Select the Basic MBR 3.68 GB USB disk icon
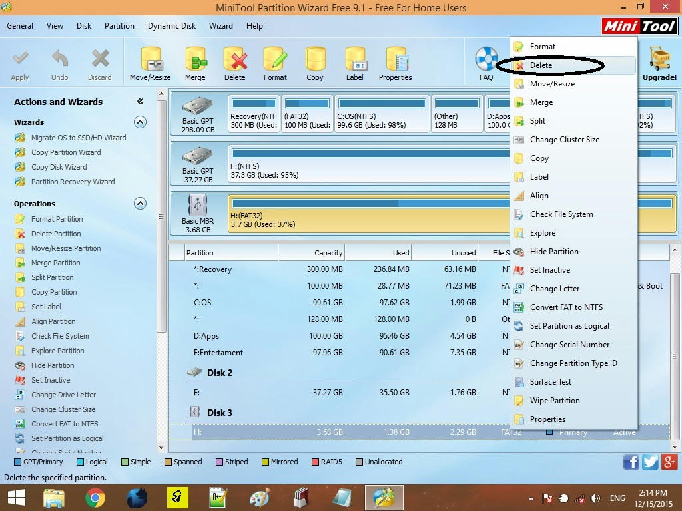Viewport: 682px width, 511px height. point(198,205)
